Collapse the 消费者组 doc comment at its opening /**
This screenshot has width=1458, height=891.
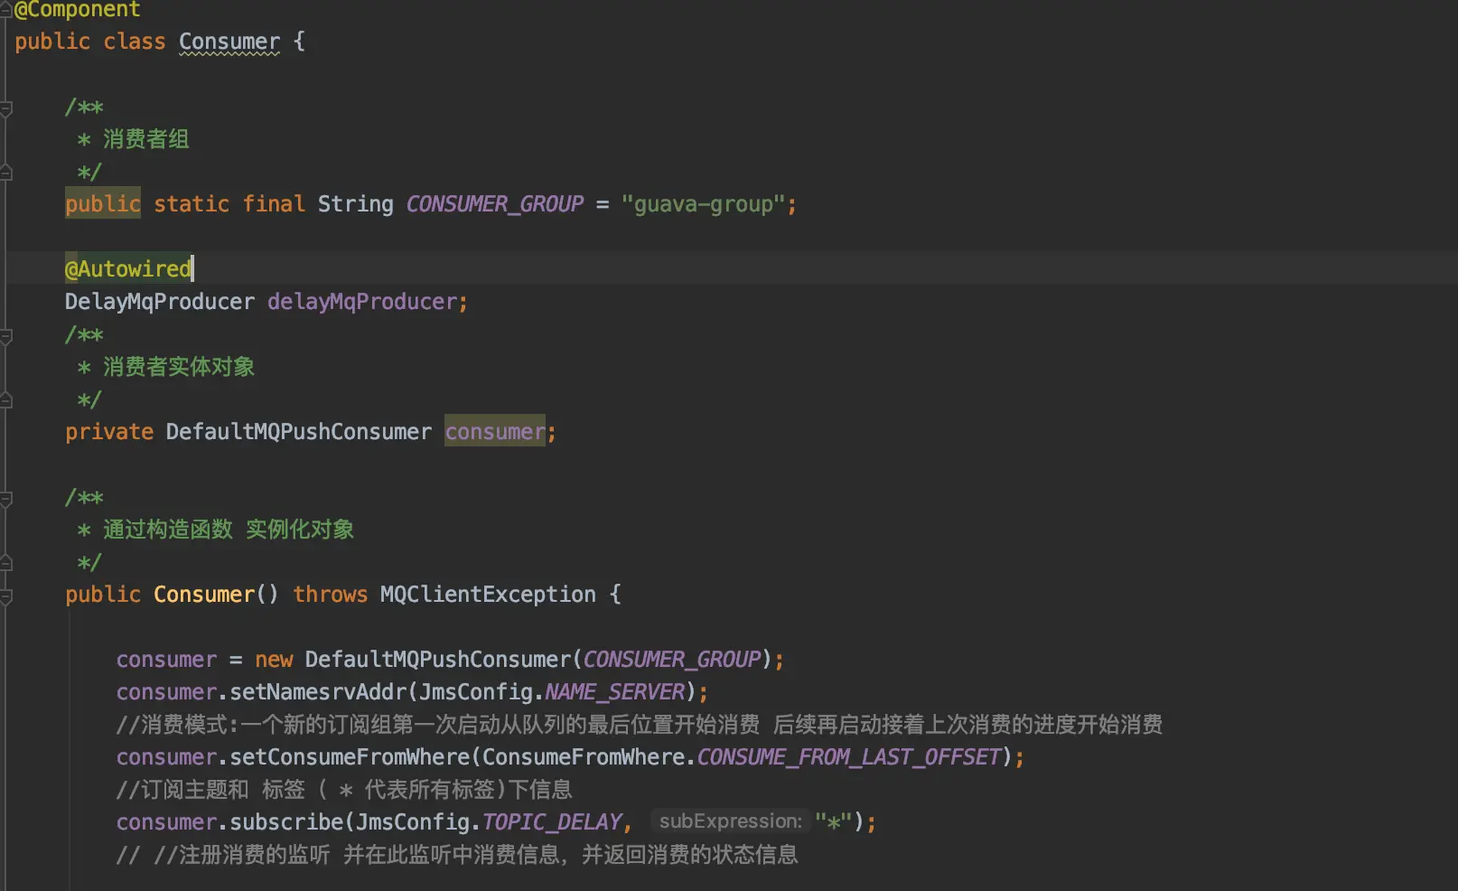[5, 109]
